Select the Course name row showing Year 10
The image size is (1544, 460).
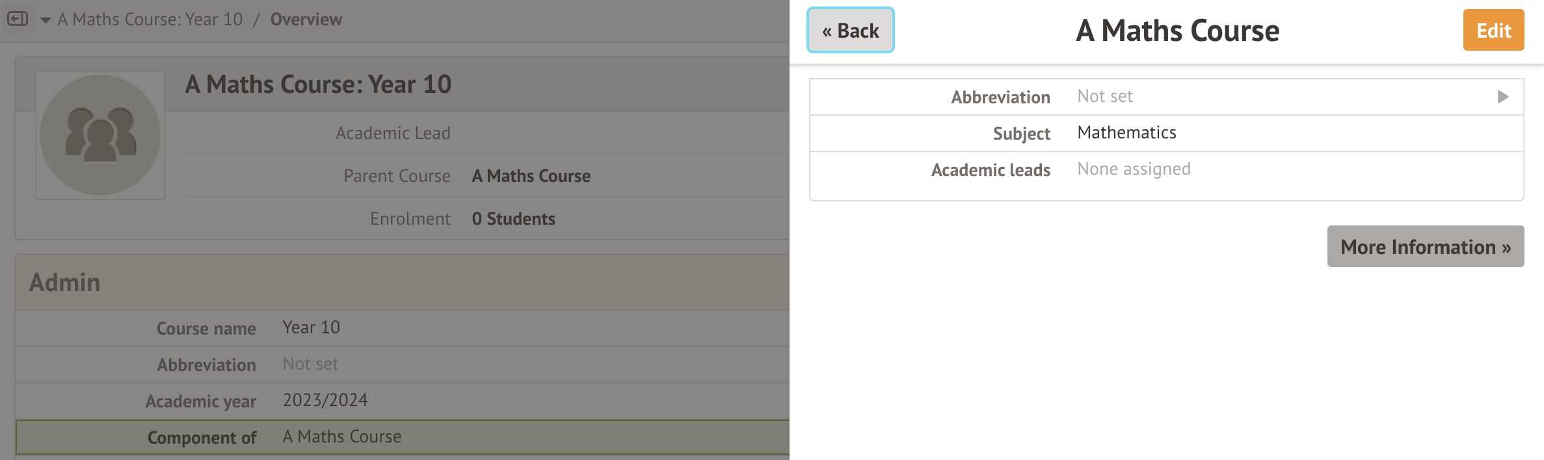click(310, 327)
